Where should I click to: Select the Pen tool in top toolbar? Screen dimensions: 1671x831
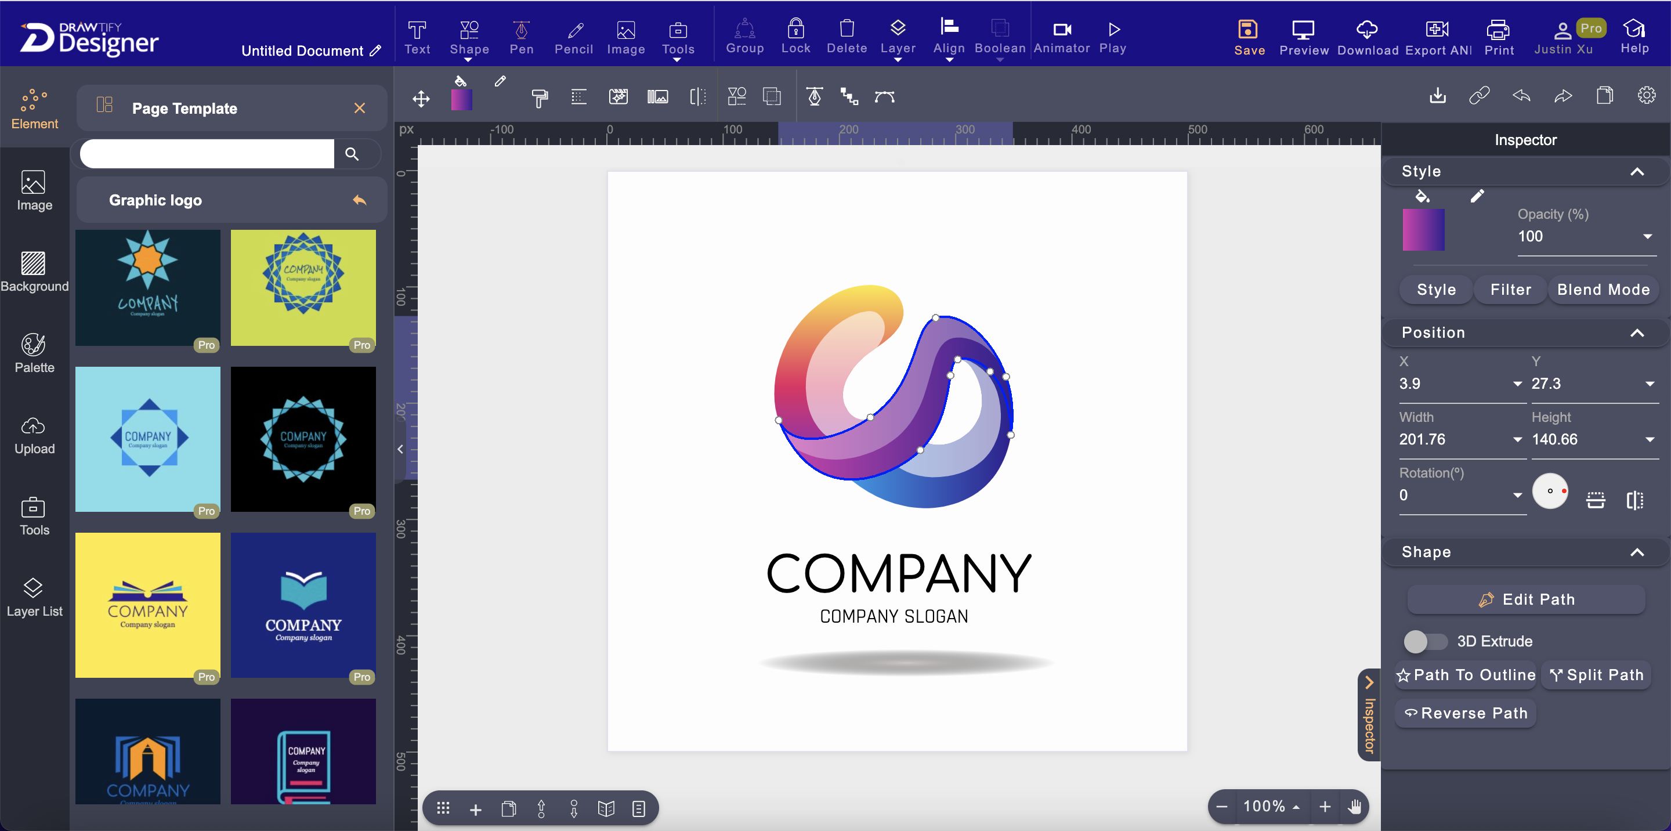521,37
